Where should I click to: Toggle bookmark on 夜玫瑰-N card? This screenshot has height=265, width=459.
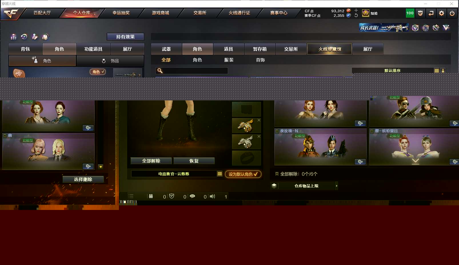[277, 131]
